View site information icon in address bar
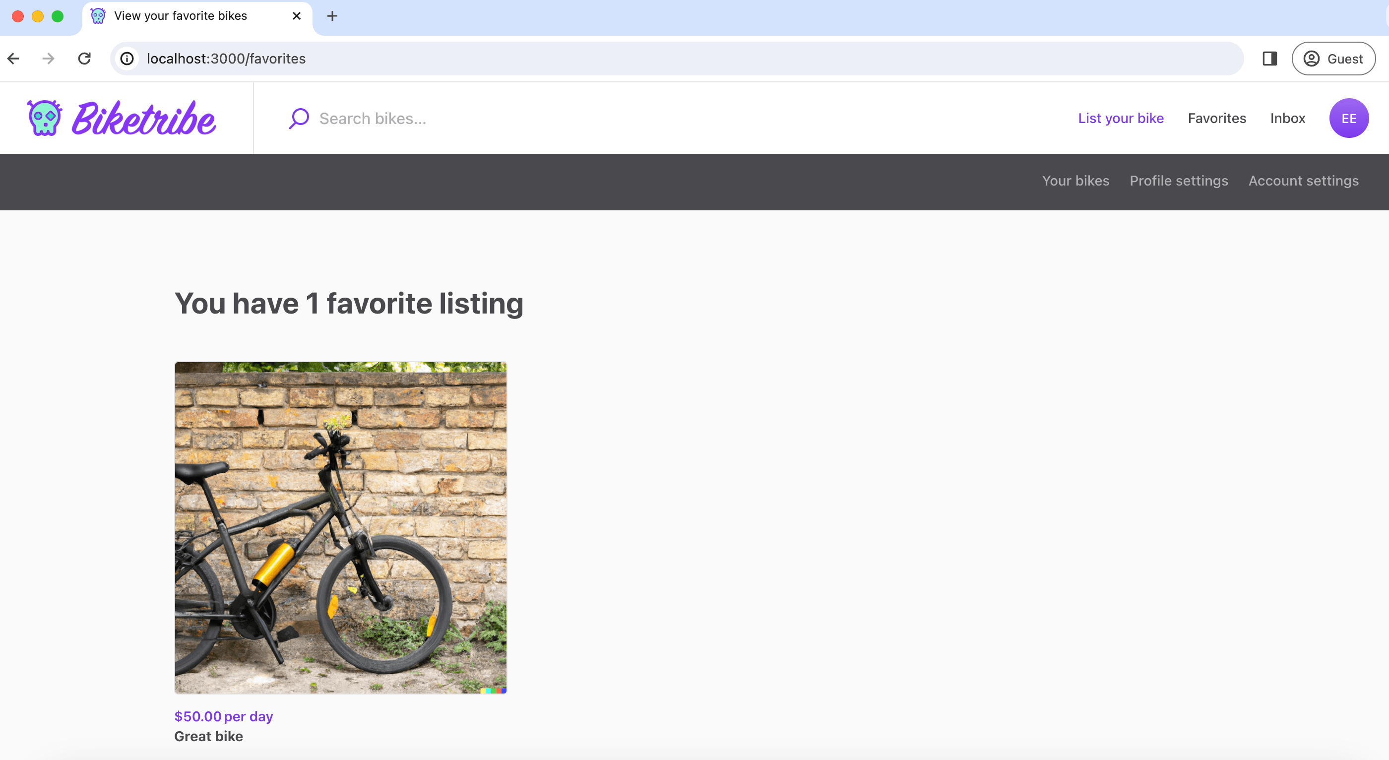The height and width of the screenshot is (760, 1389). click(127, 58)
